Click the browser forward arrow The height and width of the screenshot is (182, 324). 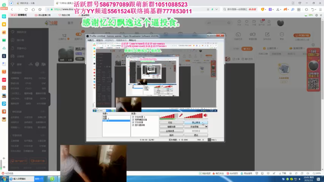[x=19, y=10]
